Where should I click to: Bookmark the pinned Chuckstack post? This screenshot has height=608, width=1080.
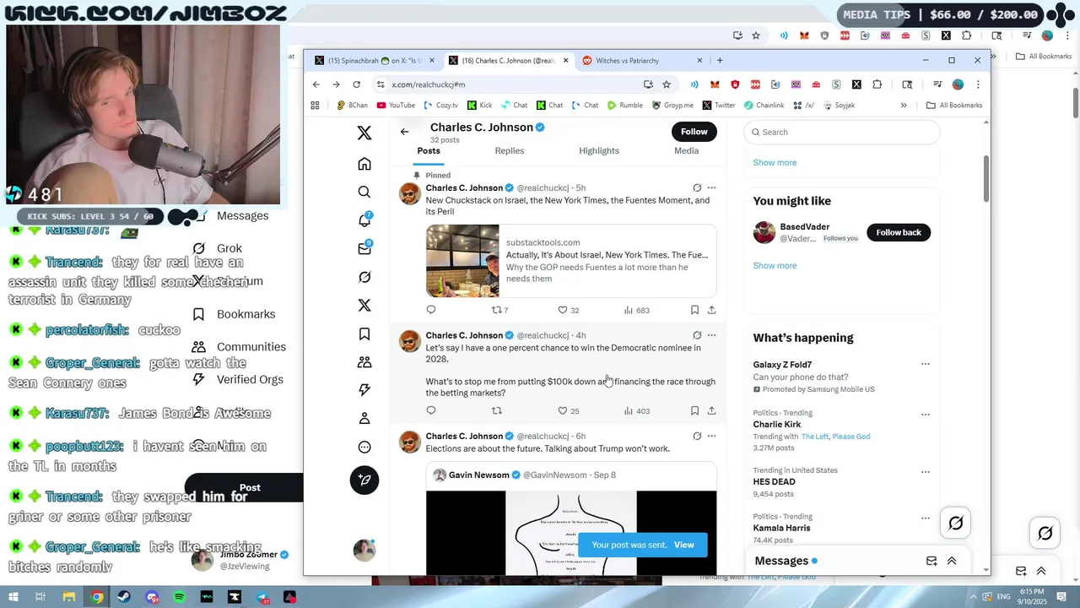tap(694, 310)
